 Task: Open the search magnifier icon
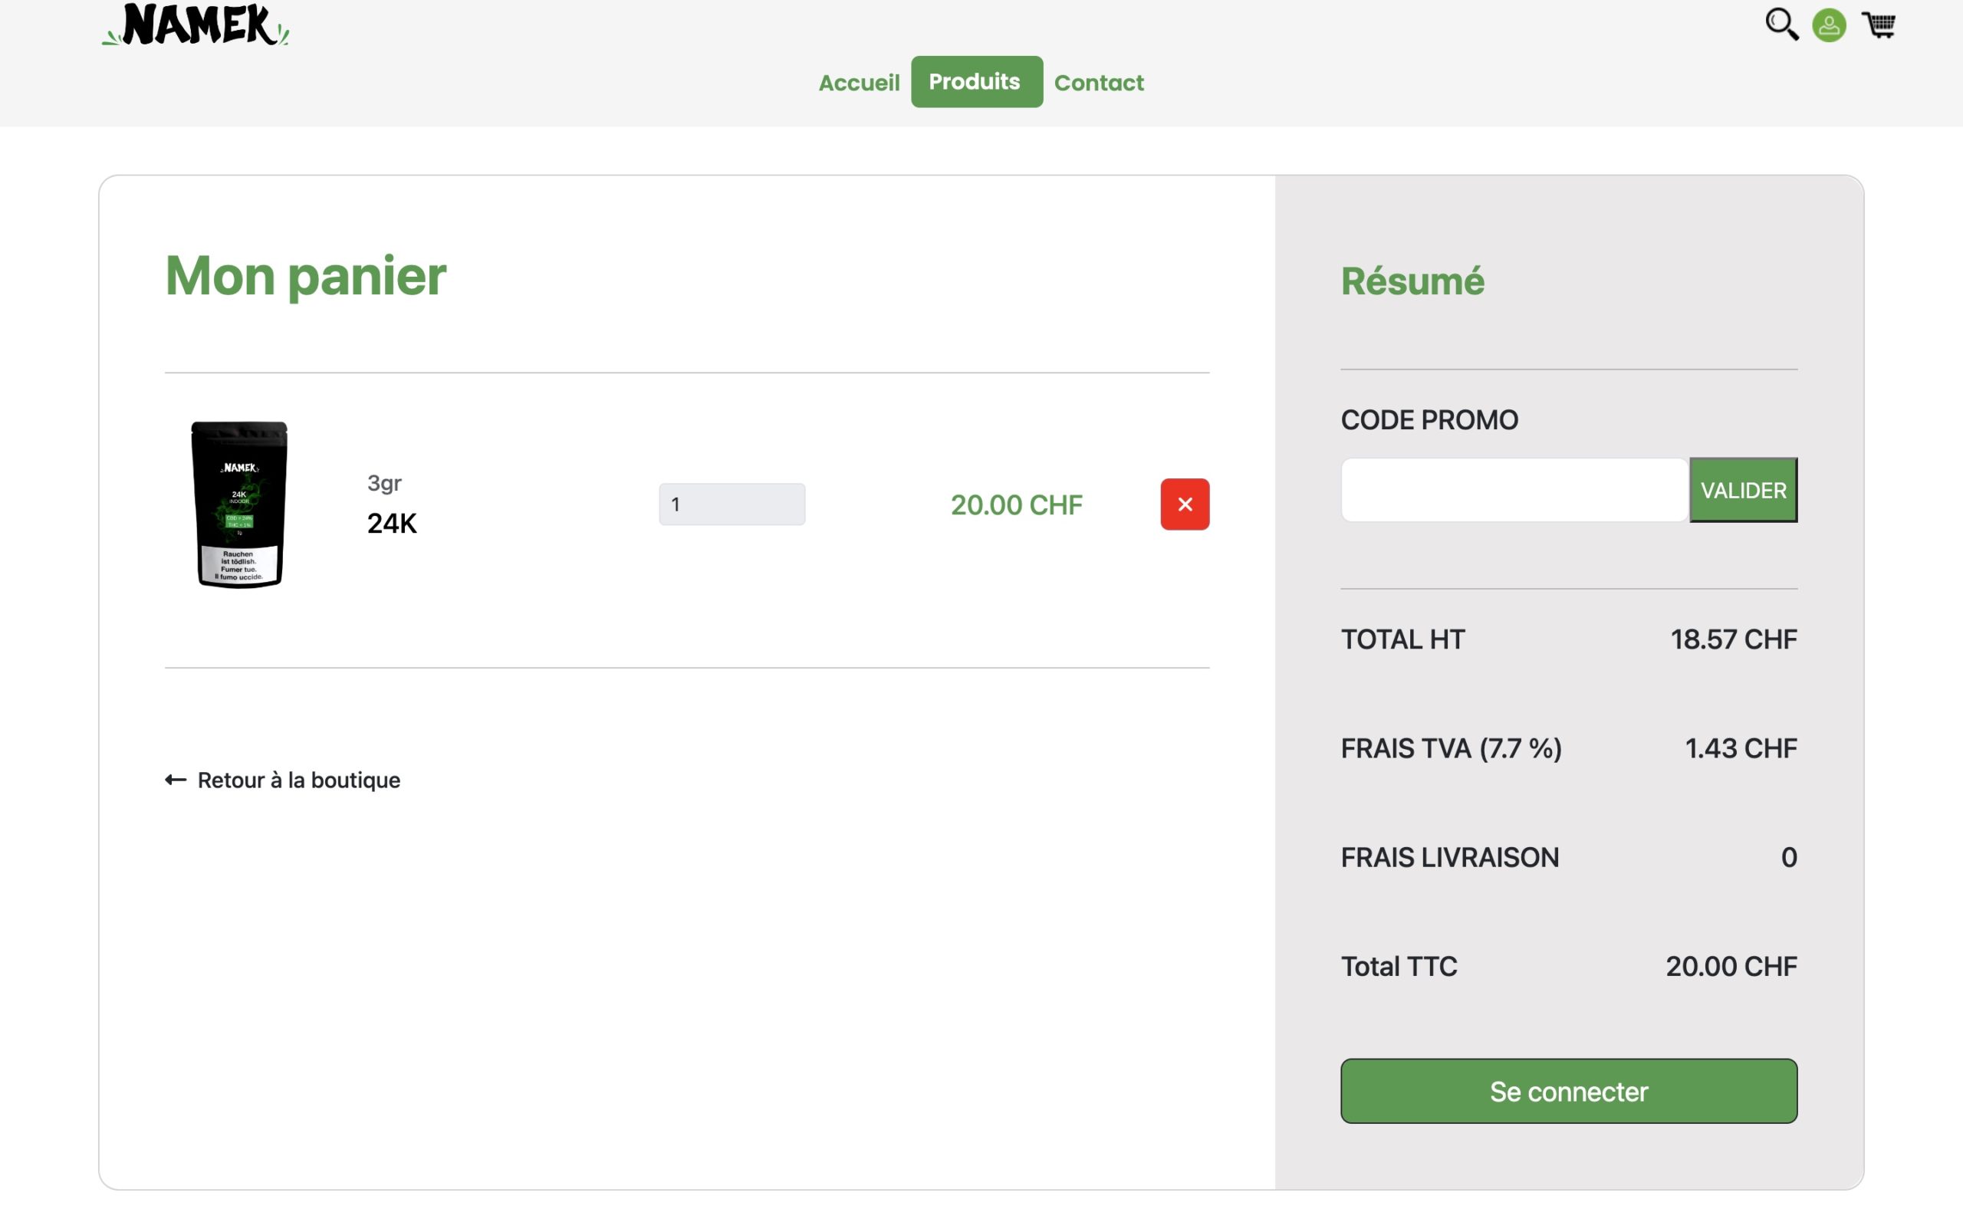(1781, 24)
